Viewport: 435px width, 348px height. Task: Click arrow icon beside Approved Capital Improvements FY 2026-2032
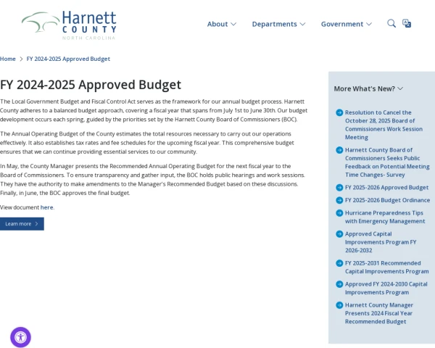339,234
